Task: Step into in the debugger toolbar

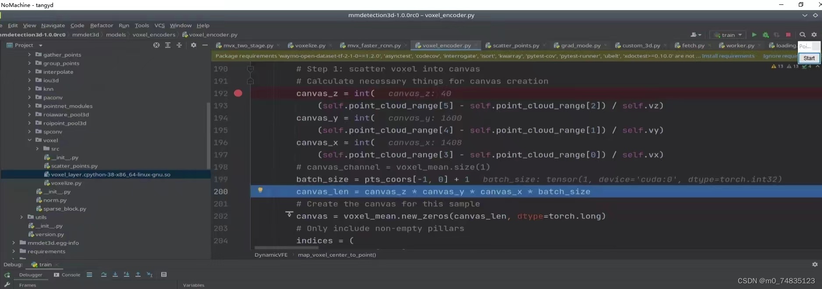Action: (x=115, y=275)
